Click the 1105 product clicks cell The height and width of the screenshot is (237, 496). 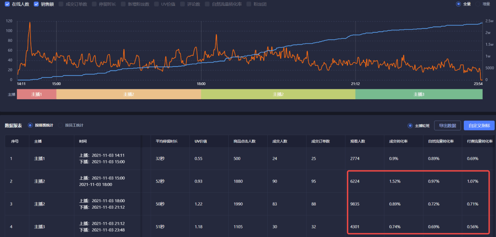point(238,226)
